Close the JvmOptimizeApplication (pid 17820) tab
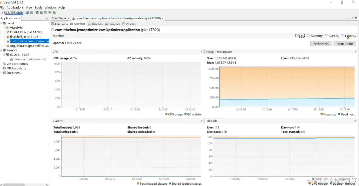The width and height of the screenshot is (359, 186). point(163,18)
